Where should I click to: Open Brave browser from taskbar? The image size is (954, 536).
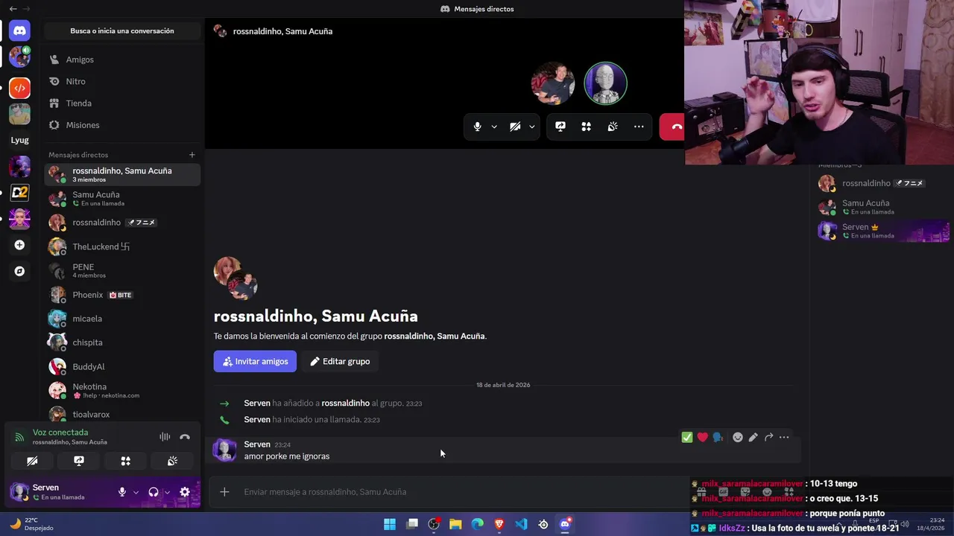pyautogui.click(x=499, y=524)
